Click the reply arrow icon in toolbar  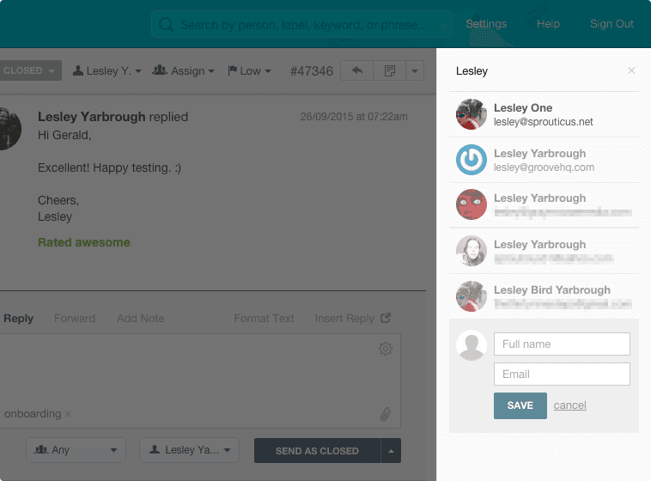pyautogui.click(x=357, y=70)
